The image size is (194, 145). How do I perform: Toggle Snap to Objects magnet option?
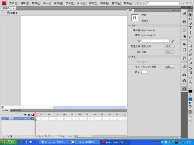190,112
